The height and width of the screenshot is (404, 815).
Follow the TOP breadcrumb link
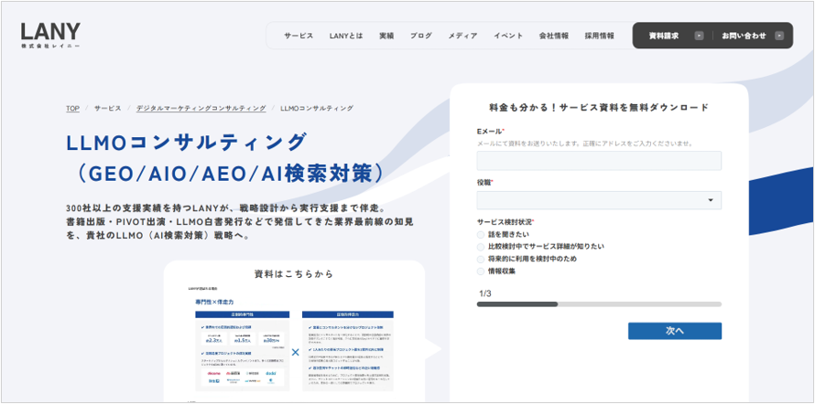coord(72,109)
